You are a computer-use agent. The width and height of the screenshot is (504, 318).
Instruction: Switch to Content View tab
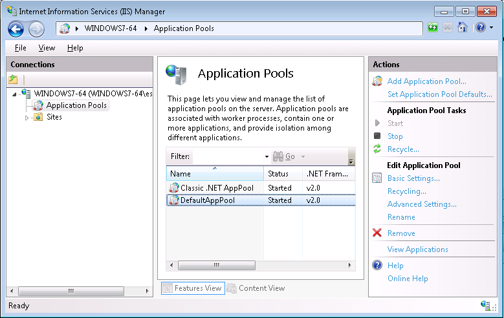(x=256, y=288)
